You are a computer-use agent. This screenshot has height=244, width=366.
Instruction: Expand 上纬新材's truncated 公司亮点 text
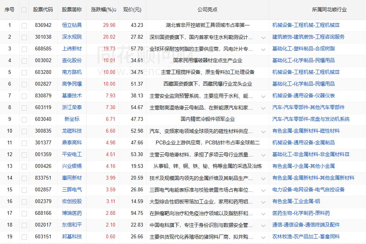[263, 50]
